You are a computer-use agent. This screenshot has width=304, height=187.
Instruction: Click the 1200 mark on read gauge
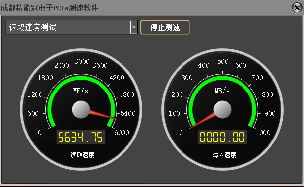click(35, 94)
